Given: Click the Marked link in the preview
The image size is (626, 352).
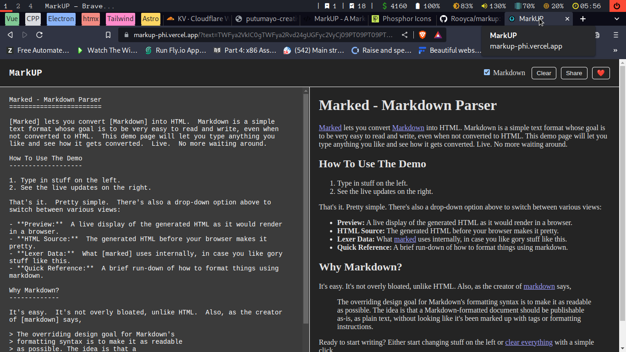Looking at the screenshot, I should 330,128.
